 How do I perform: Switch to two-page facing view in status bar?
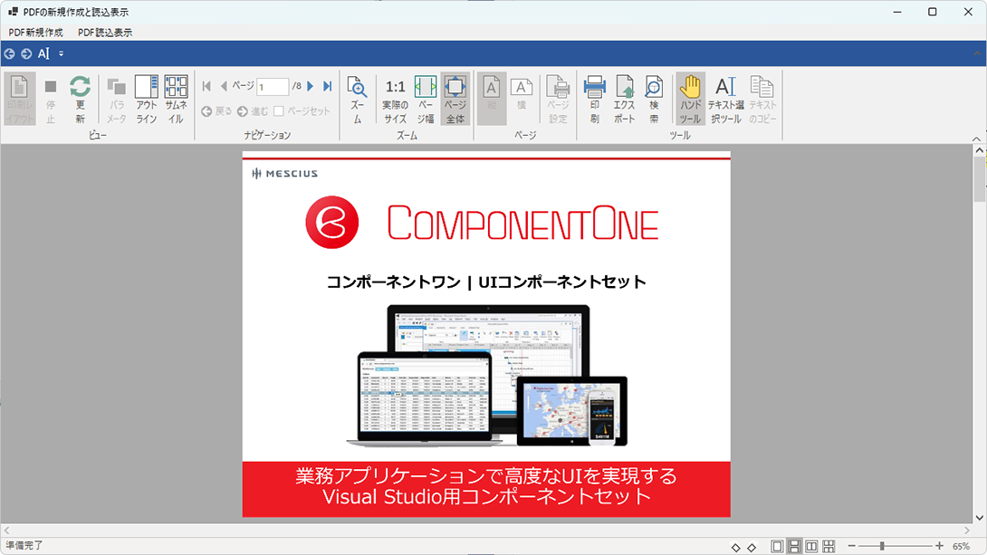point(811,546)
